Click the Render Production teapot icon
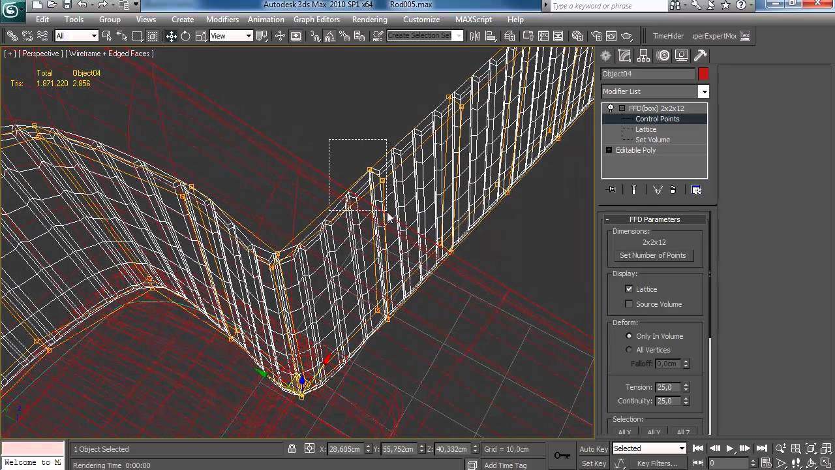The height and width of the screenshot is (470, 835). coord(627,36)
